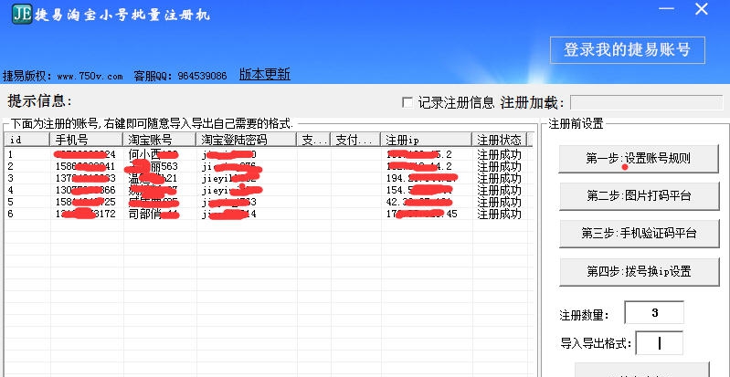Click the 淘宝账号 column header

[160, 139]
